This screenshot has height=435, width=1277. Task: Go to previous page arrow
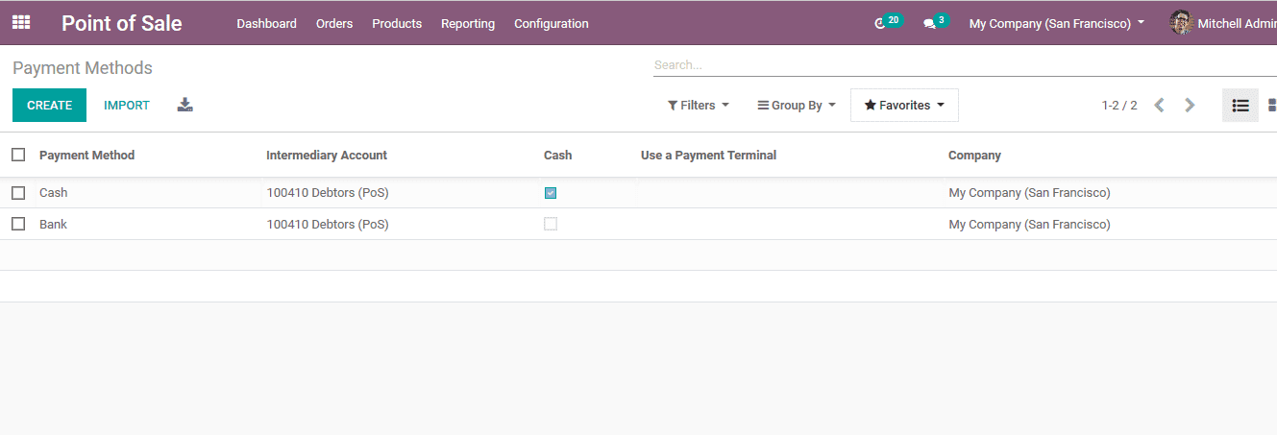1160,106
